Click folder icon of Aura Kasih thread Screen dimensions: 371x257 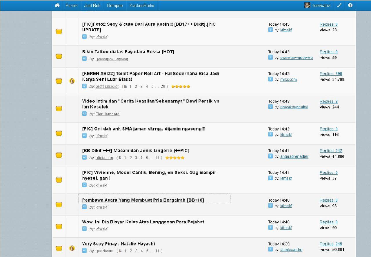pyautogui.click(x=59, y=31)
